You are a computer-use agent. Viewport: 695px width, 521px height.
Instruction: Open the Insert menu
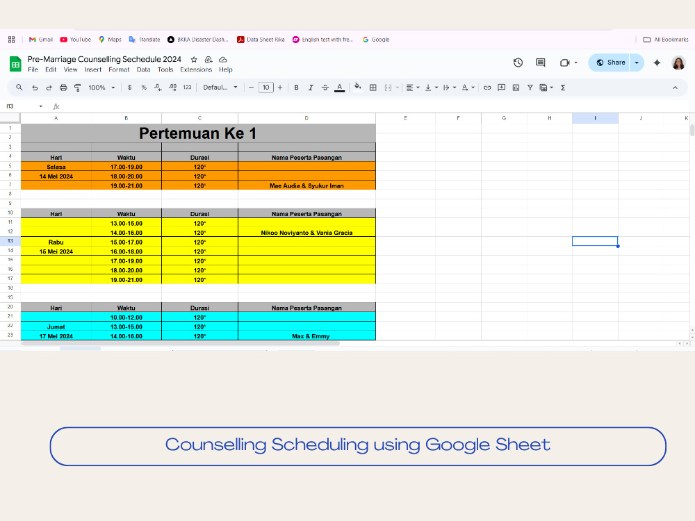pyautogui.click(x=92, y=69)
